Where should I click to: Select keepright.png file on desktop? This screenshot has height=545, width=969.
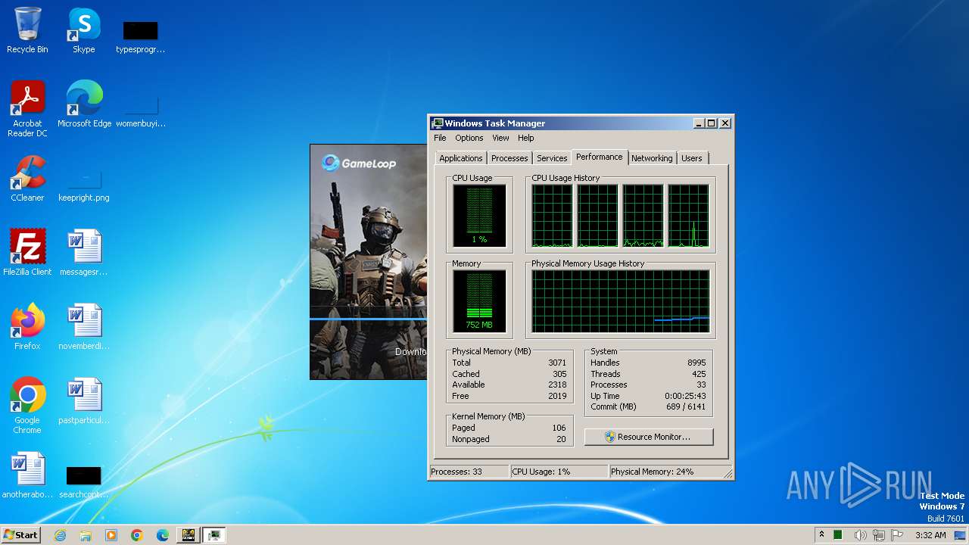(83, 185)
